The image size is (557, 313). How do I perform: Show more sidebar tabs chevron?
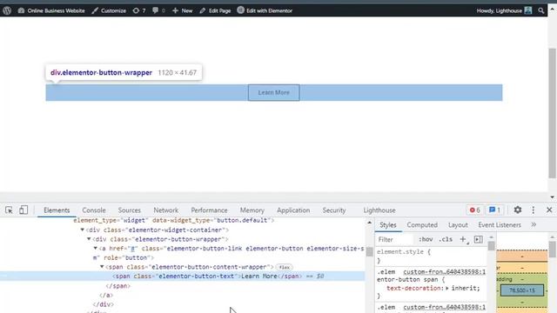click(534, 224)
